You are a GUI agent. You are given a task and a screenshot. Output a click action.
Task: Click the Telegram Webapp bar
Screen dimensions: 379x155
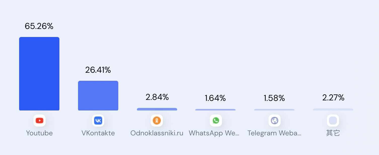[274, 110]
